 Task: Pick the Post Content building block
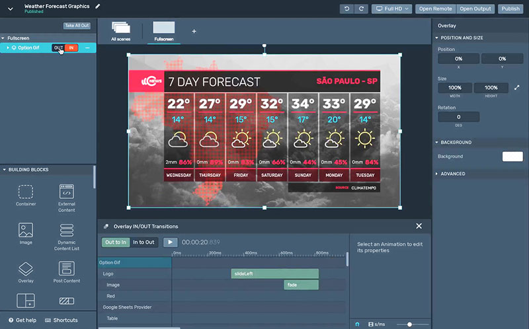click(x=66, y=272)
